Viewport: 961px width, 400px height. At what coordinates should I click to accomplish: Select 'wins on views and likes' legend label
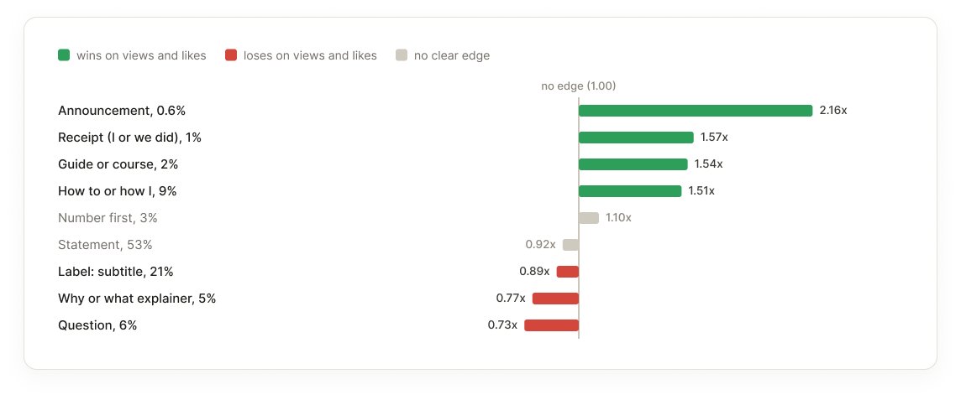pyautogui.click(x=141, y=55)
